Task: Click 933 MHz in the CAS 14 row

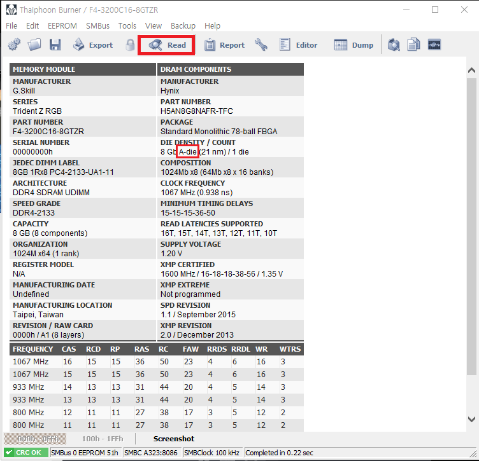Action: (29, 387)
